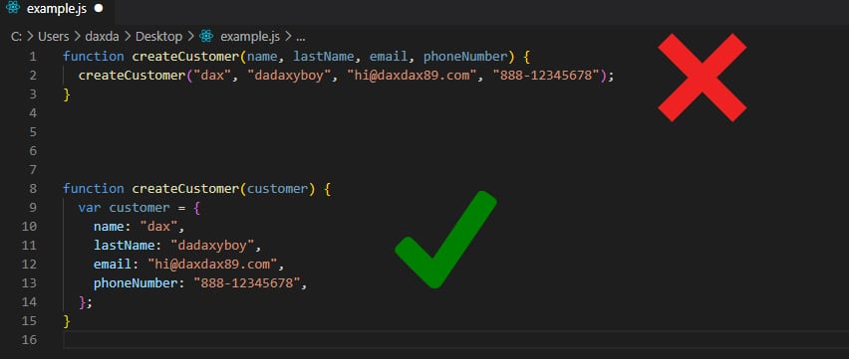The height and width of the screenshot is (359, 849).
Task: Click the function keyword on line 1
Action: click(94, 57)
